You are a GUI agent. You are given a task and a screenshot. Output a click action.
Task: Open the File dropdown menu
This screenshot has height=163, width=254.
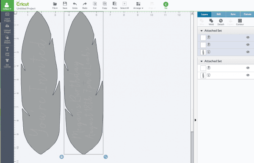55,6
